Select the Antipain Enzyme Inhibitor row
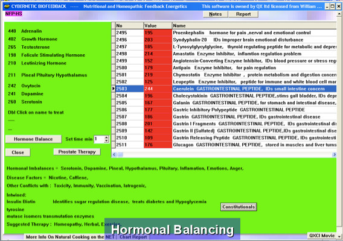Image resolution: width=343 pixels, height=241 pixels. tap(226, 67)
